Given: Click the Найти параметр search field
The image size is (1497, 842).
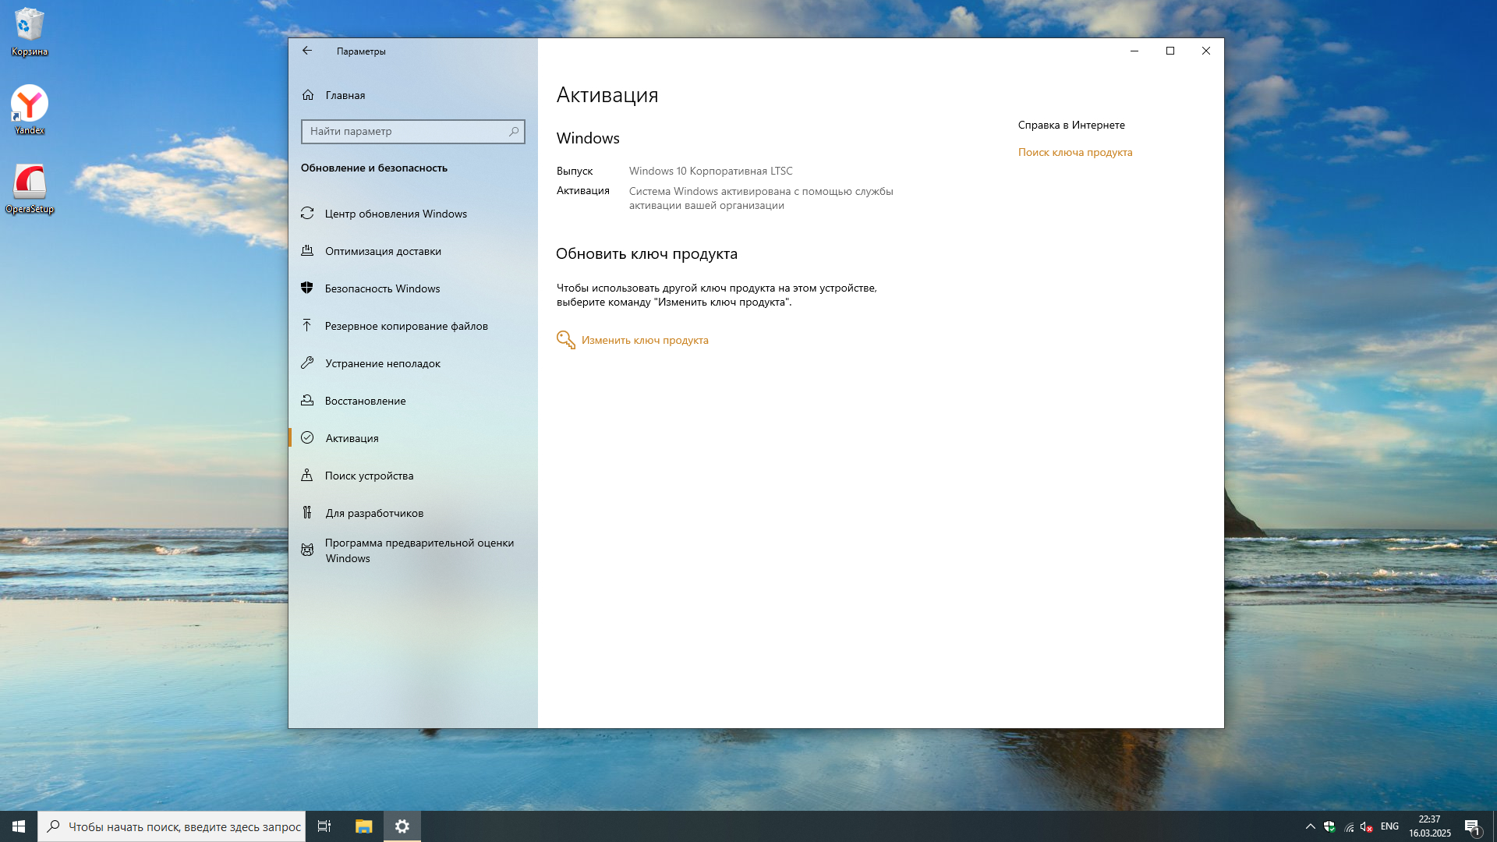Looking at the screenshot, I should [402, 132].
